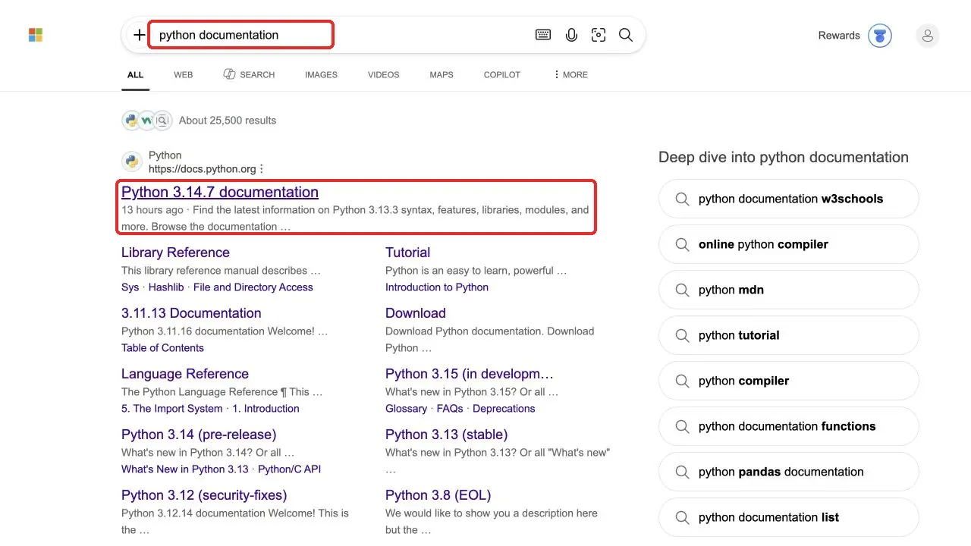This screenshot has width=971, height=546.
Task: Open three-dot menu beside docs.python.org URL
Action: tap(262, 169)
